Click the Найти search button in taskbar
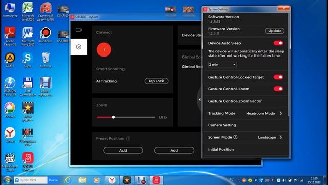This screenshot has height=185, width=328. pos(53,180)
